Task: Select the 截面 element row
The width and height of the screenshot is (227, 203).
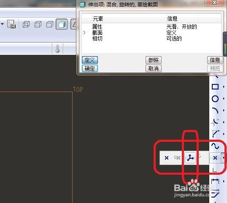Action: pyautogui.click(x=151, y=33)
